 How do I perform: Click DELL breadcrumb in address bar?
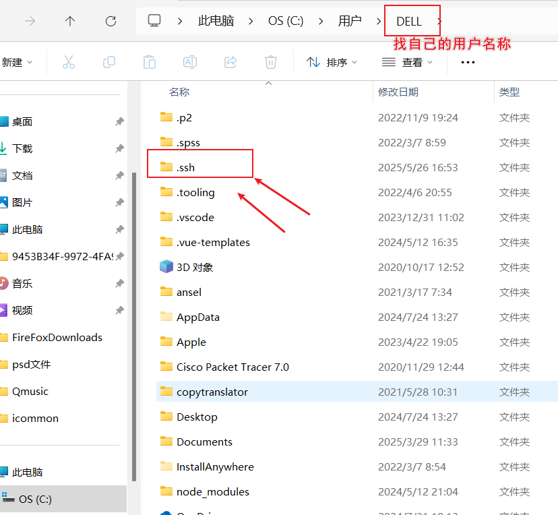click(x=409, y=22)
